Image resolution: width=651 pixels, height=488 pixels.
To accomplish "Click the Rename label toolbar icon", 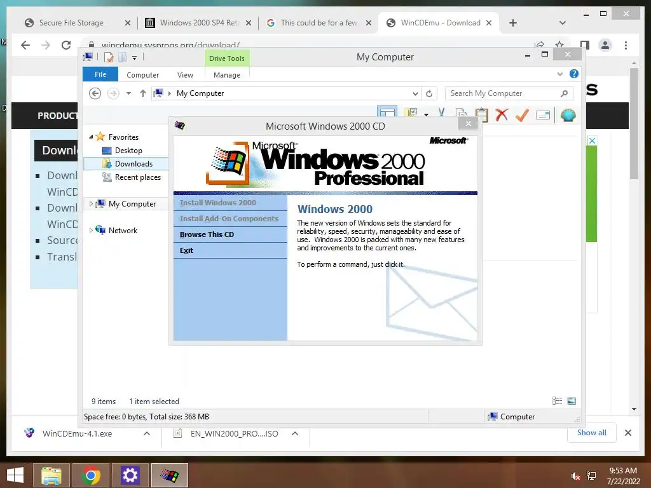I will 543,115.
